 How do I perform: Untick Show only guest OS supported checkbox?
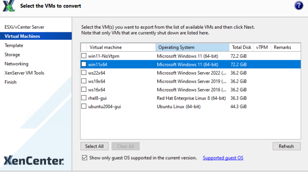pos(85,158)
